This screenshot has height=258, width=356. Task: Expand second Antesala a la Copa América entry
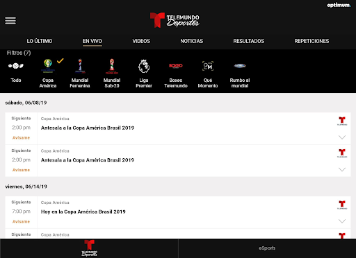pos(342,169)
